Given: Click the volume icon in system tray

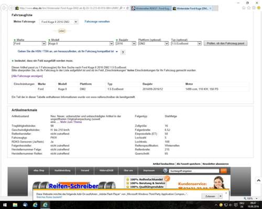Looking at the screenshot, I should click(231, 205).
